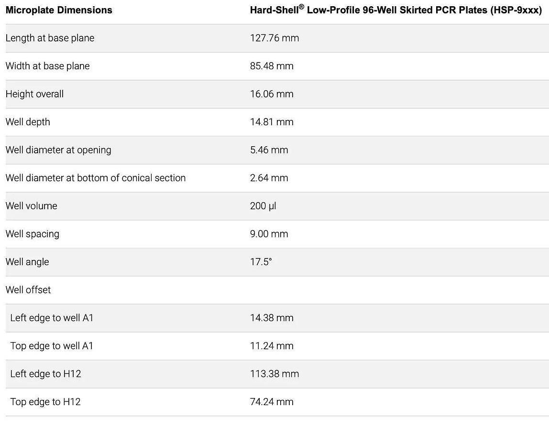Click the 127.76 mm length value

(x=274, y=38)
